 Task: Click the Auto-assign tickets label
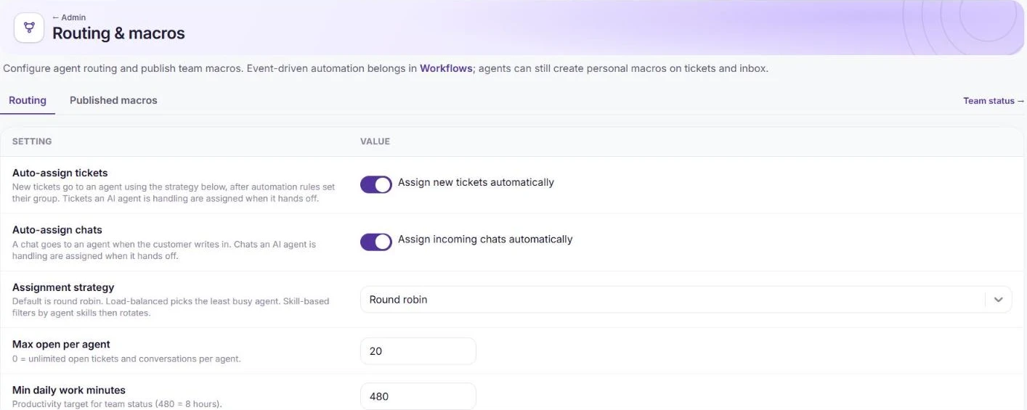click(x=60, y=173)
